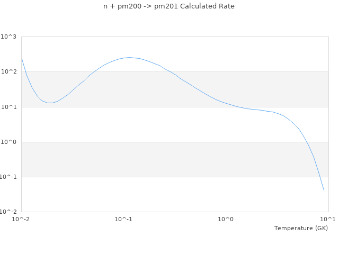The width and height of the screenshot is (339, 254).
Task: Click the shaded band between 10^-1 and 10^0
Action: (x=159, y=159)
